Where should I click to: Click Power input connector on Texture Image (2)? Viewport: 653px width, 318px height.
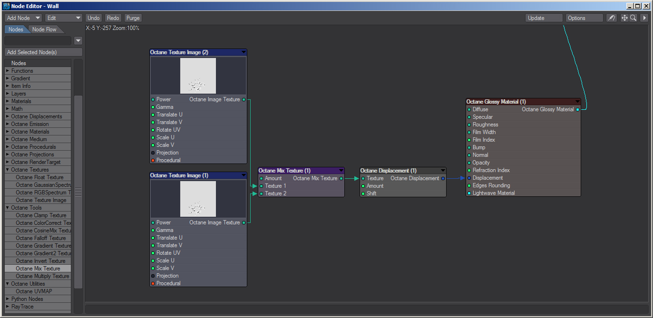153,99
